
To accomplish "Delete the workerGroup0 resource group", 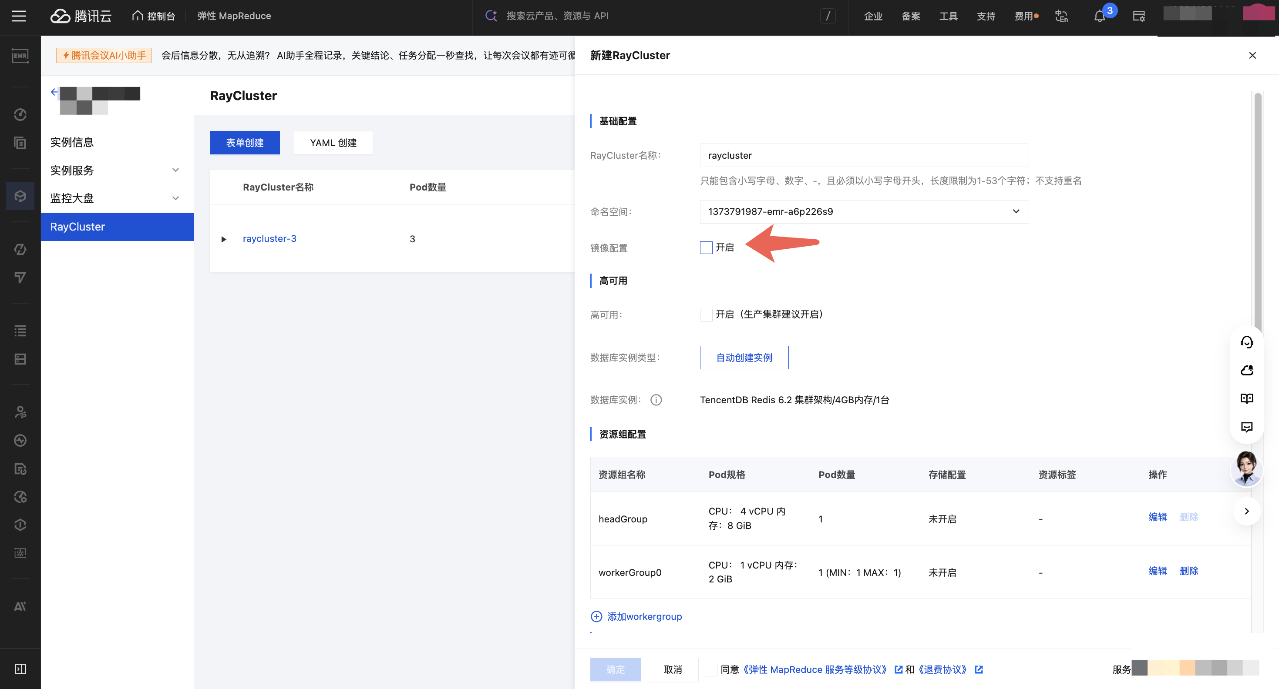I will (x=1188, y=571).
